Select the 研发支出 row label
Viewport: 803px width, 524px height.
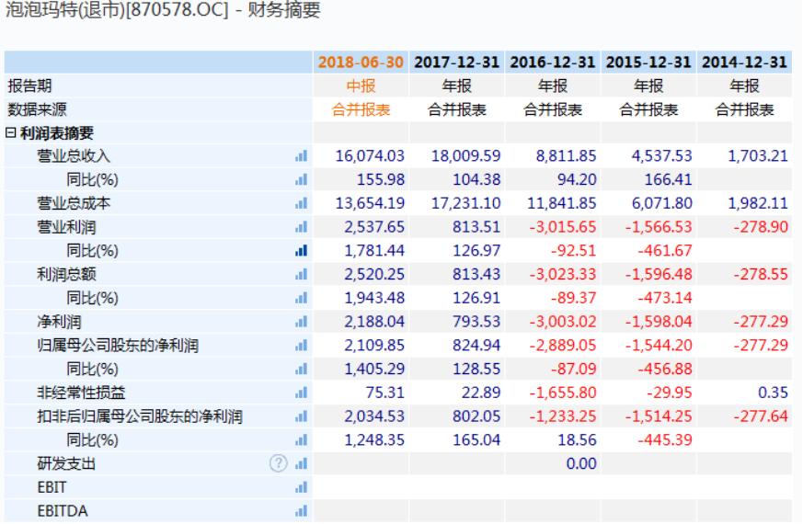tap(66, 463)
